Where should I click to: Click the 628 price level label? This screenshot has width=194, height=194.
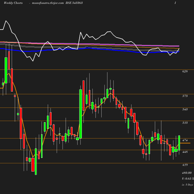[185, 71]
